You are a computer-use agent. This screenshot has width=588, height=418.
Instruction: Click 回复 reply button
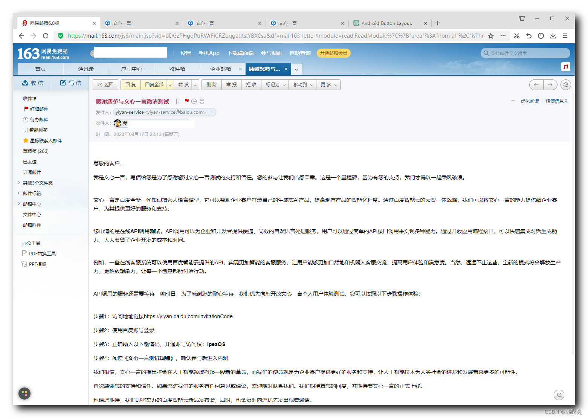coord(131,85)
